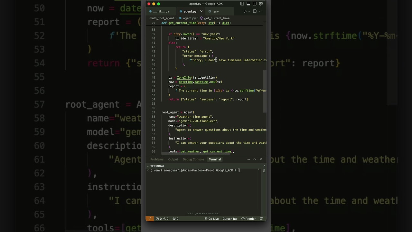The height and width of the screenshot is (232, 412).
Task: Click the "error_message" key on line 44
Action: (x=196, y=56)
